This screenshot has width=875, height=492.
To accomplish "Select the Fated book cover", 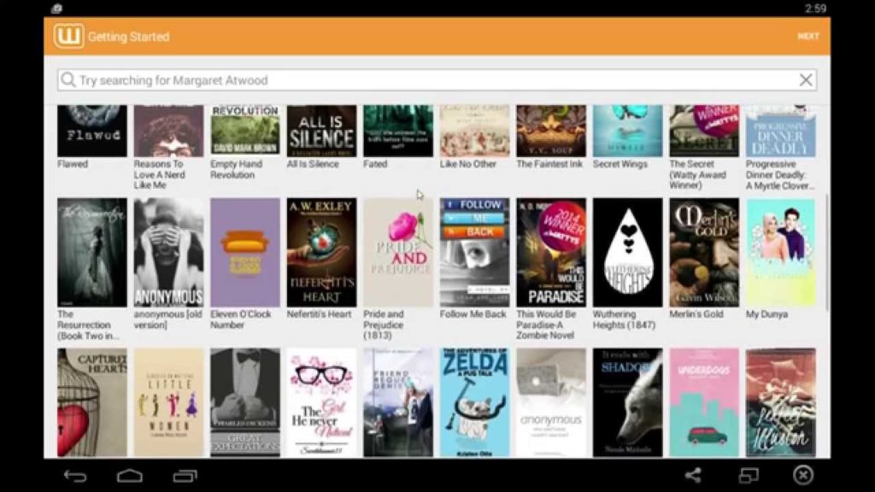I will (398, 131).
